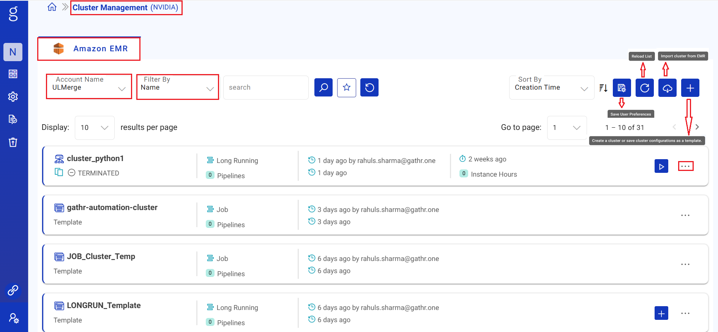This screenshot has width=718, height=332.
Task: Open the settings gear icon in sidebar
Action: click(x=13, y=96)
